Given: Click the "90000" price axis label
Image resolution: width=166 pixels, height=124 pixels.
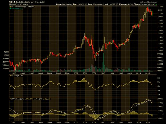Looking at the screenshot, I should tap(161, 54).
